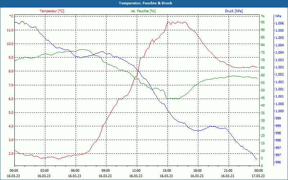Click the green "25" humidity axis value
288x180 pixels.
263,128
